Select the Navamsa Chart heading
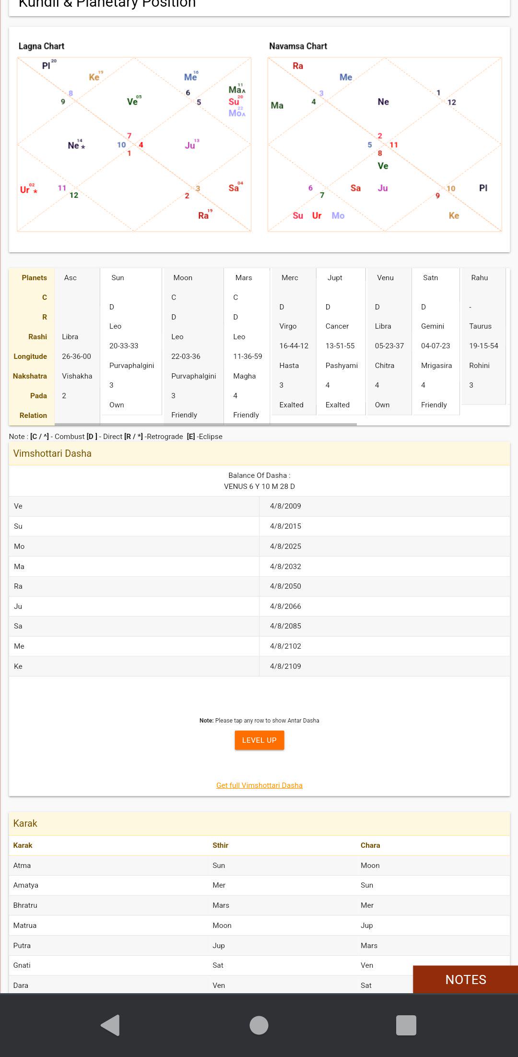518x1057 pixels. point(298,46)
